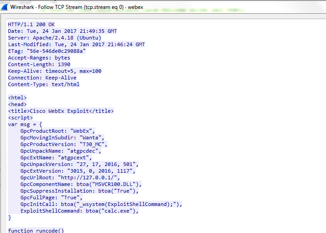Viewport: 326px width, 233px height.
Task: Click the GpcSuppressInstallation btoa("True") line
Action: 80,191
